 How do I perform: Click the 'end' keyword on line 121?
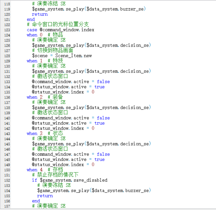click(31, 19)
